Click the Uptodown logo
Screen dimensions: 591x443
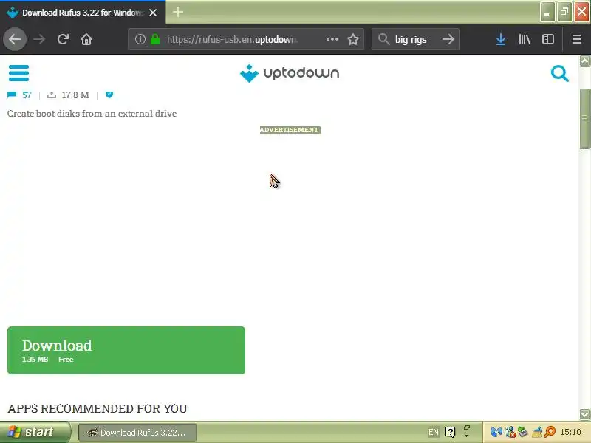pos(290,73)
